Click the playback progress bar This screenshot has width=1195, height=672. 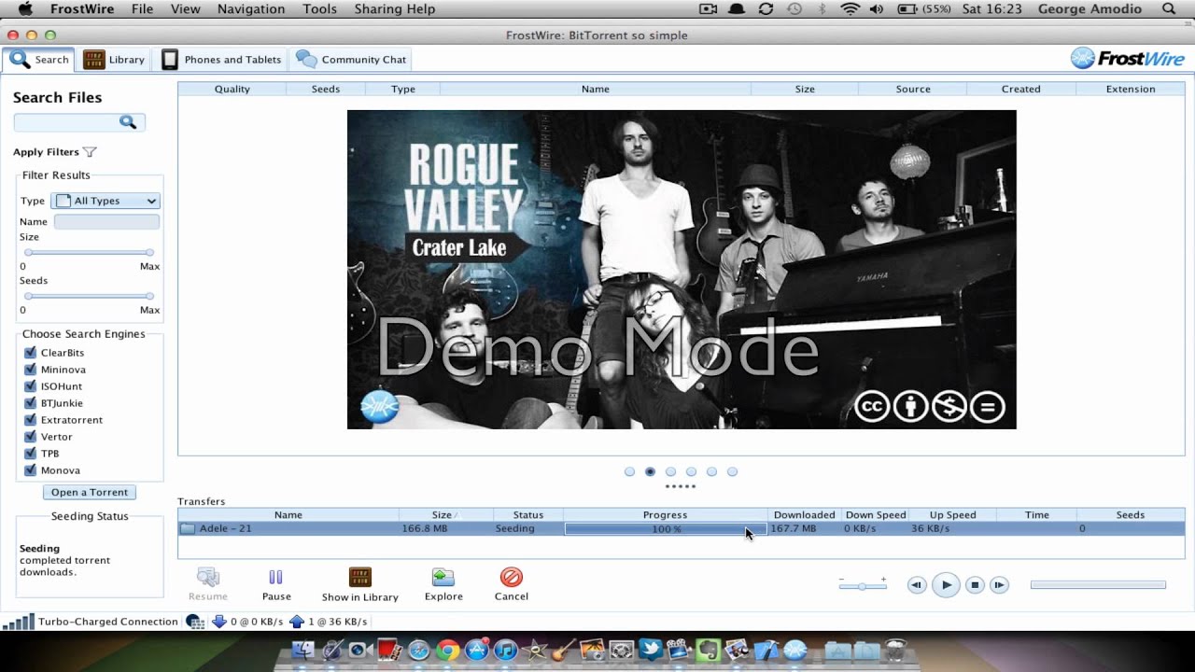point(1098,585)
